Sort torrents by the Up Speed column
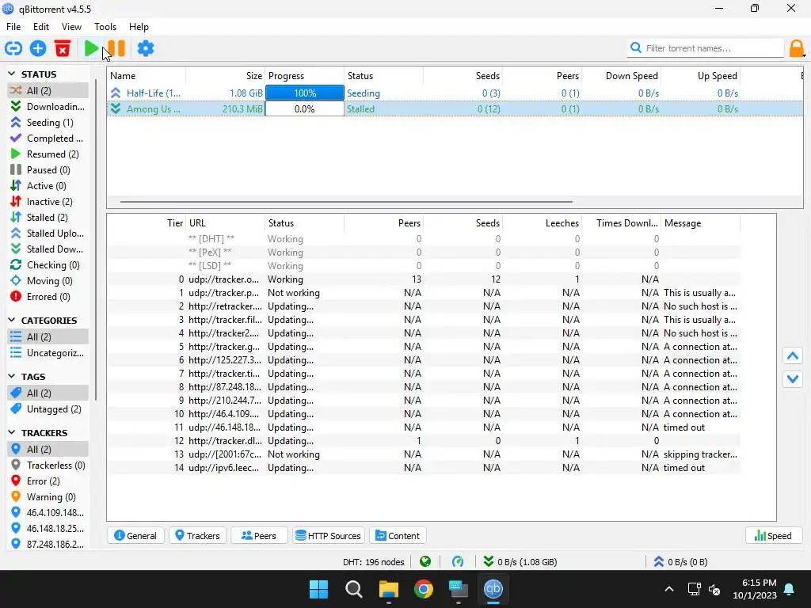 (x=700, y=75)
